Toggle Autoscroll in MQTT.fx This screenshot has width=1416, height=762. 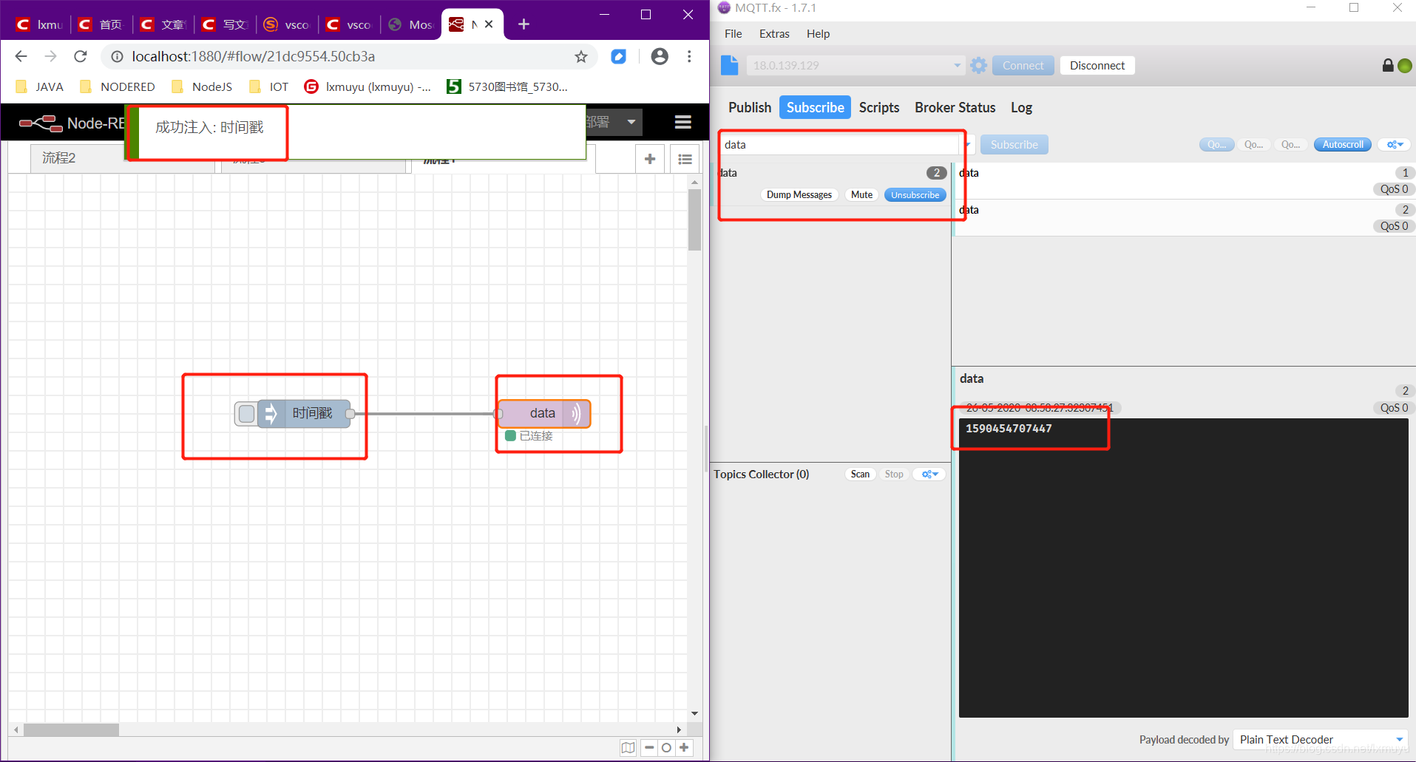click(1342, 144)
